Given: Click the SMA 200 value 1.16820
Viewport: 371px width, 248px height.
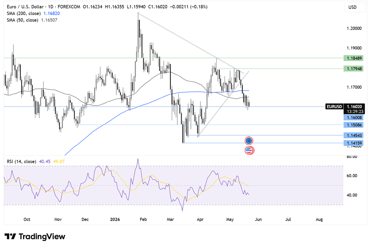Looking at the screenshot, I should 51,13.
